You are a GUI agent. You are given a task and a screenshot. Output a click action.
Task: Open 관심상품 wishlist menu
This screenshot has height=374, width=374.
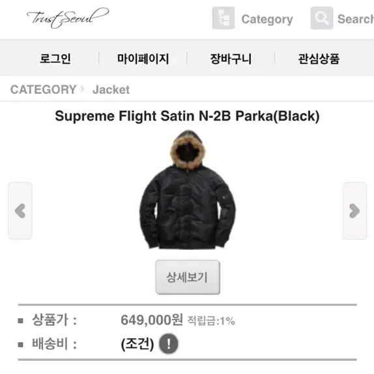coord(319,59)
